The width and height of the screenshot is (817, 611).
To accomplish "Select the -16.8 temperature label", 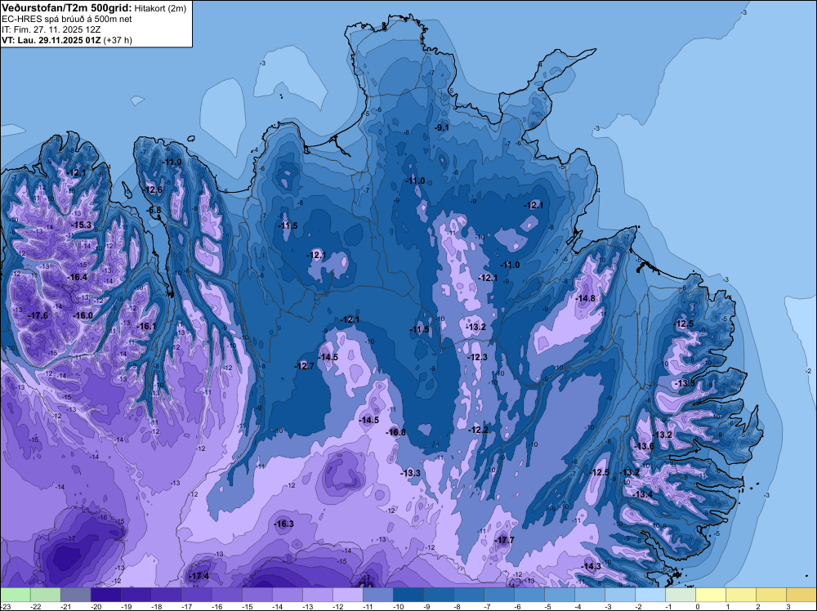I will click(395, 432).
